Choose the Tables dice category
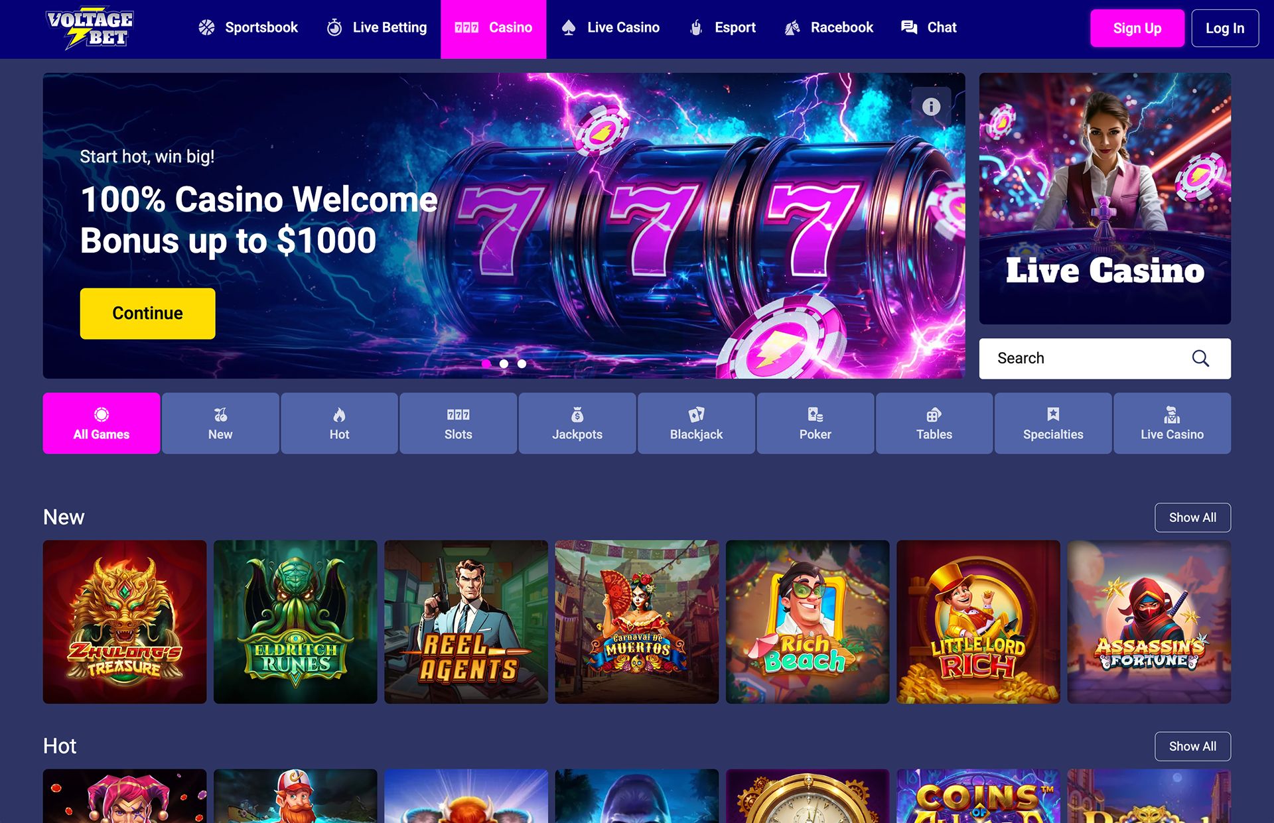Screen dimensions: 1274x823 pos(934,423)
